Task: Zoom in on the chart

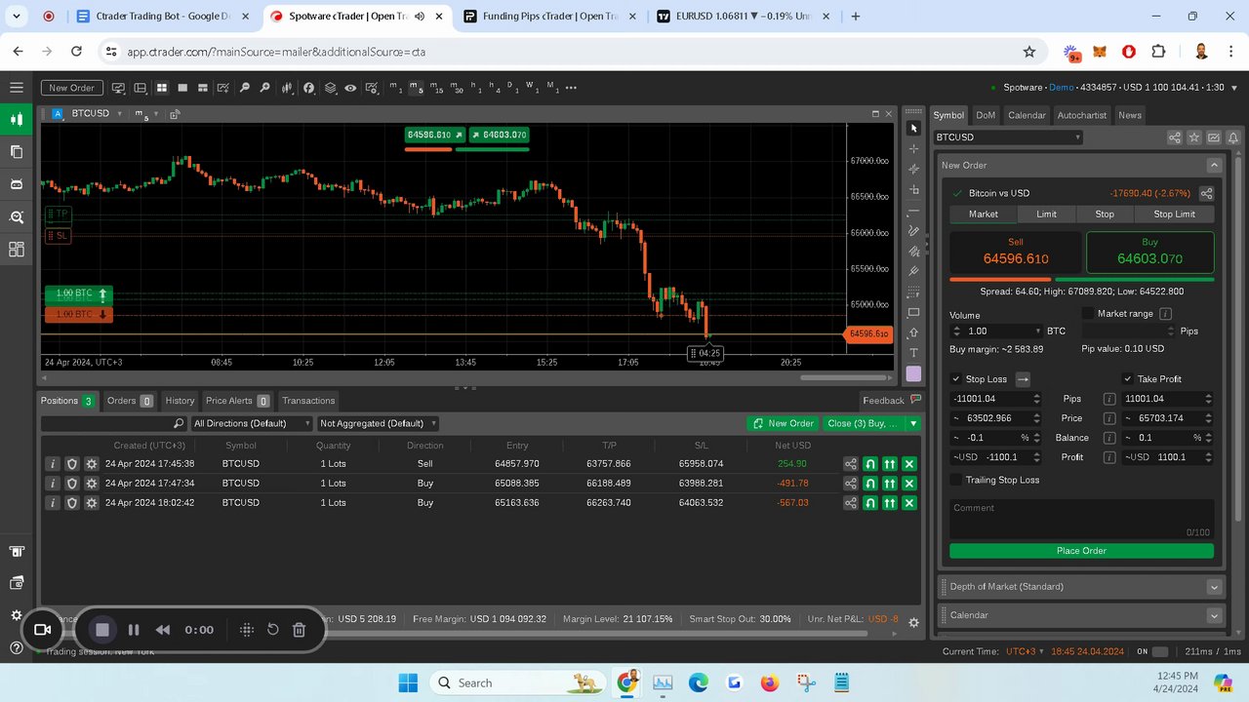Action: (264, 88)
